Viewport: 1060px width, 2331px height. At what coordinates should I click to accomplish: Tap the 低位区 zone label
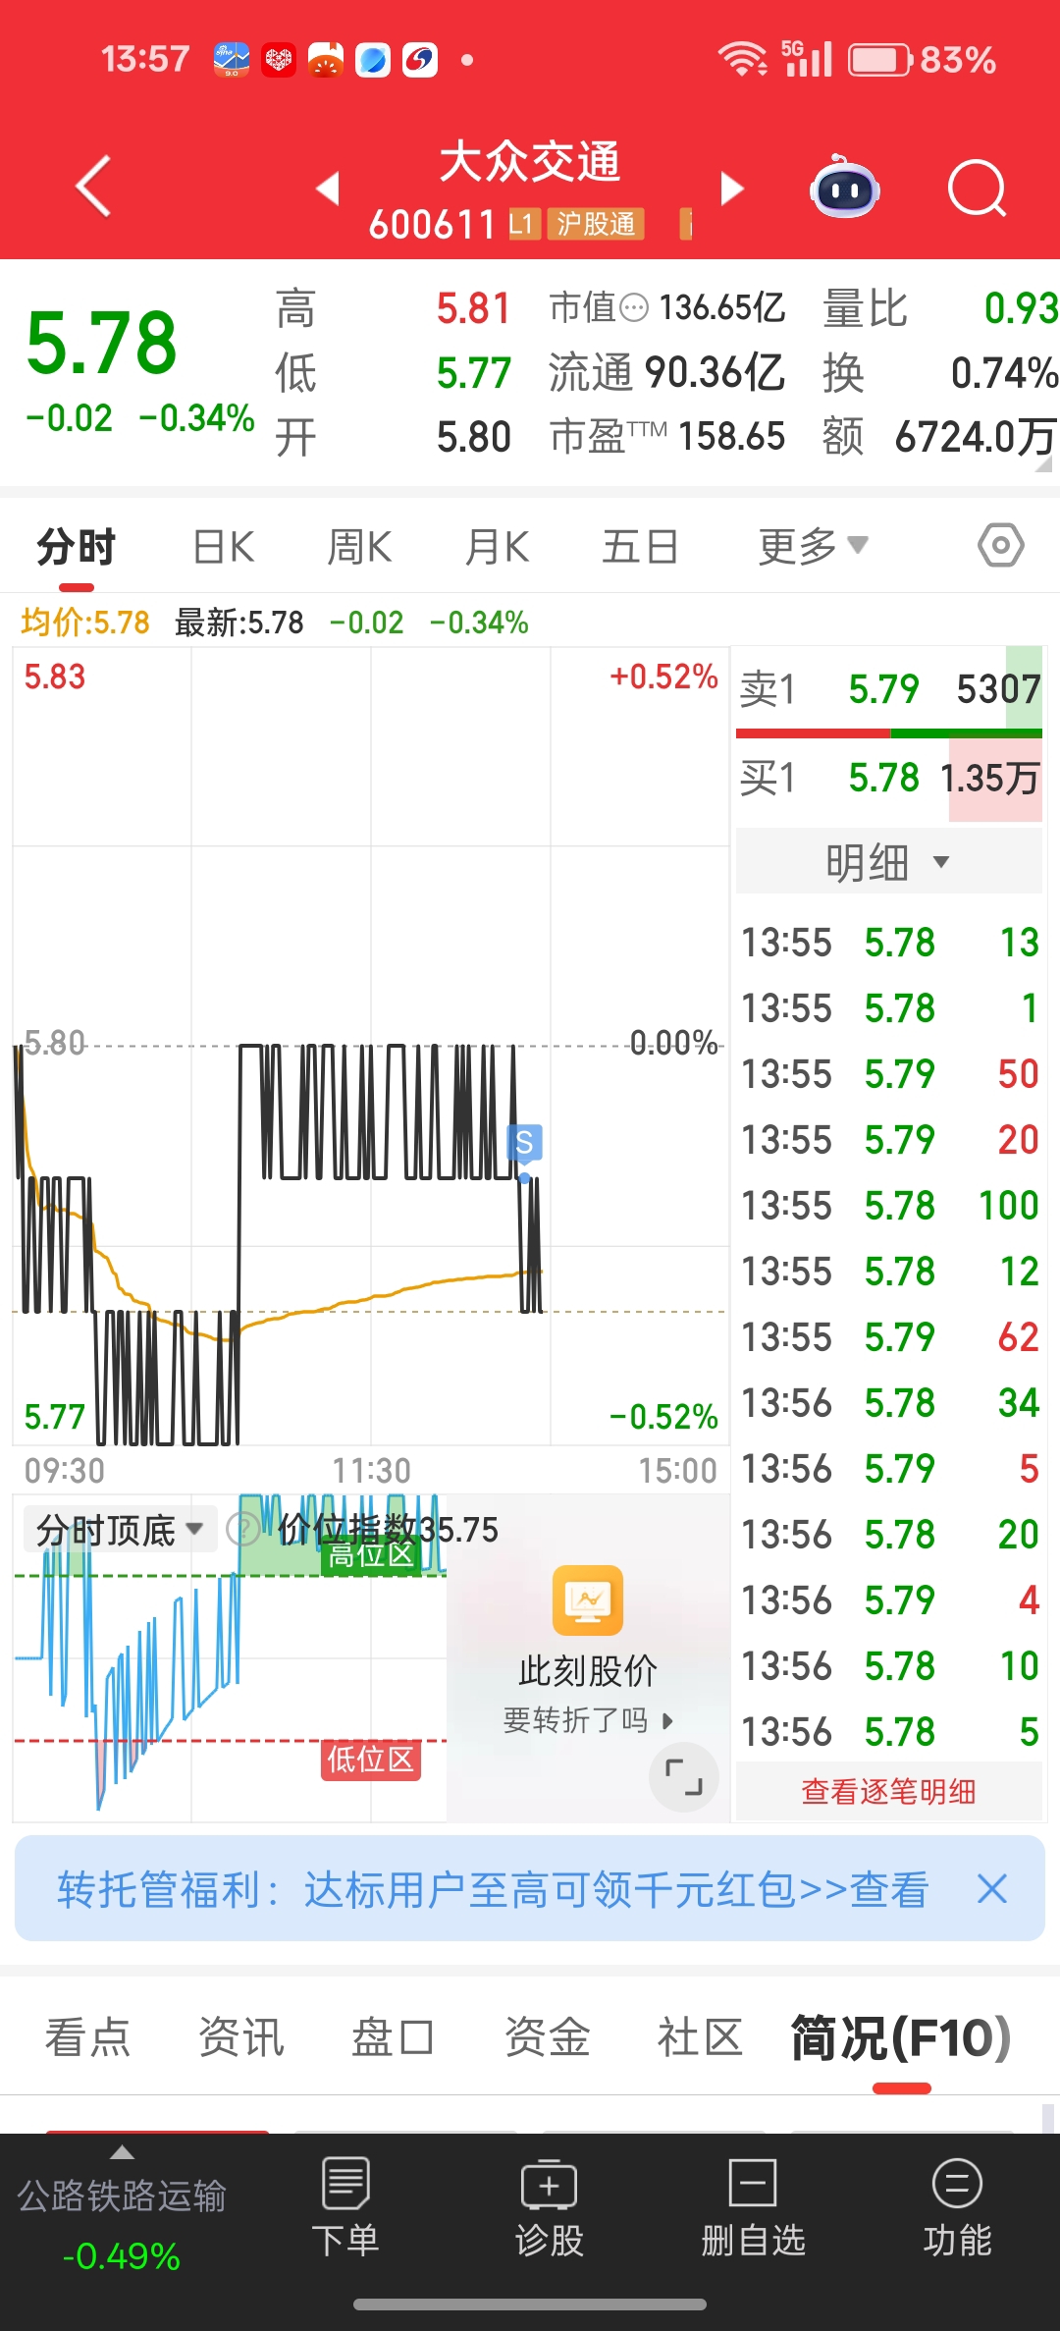(x=371, y=1759)
